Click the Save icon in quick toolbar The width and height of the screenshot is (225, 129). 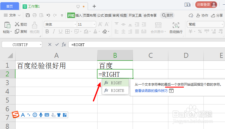click(28, 15)
